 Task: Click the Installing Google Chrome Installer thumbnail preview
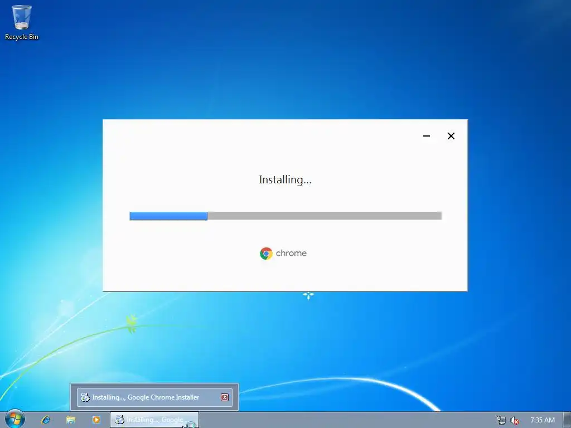pos(154,397)
